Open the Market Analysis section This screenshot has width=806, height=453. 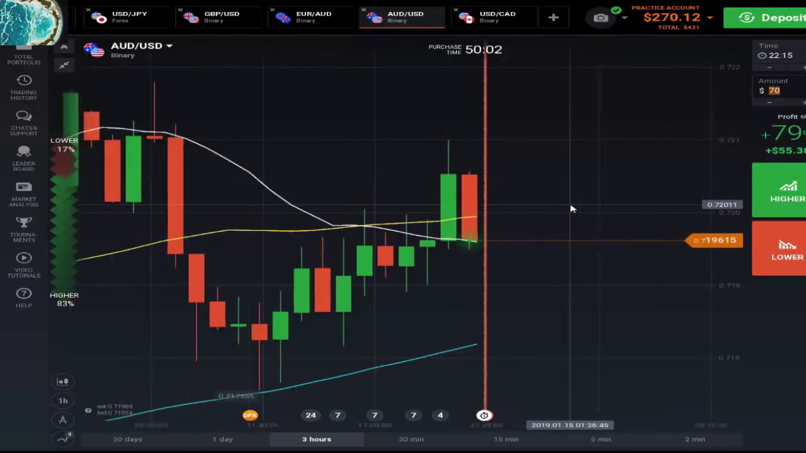pos(24,194)
